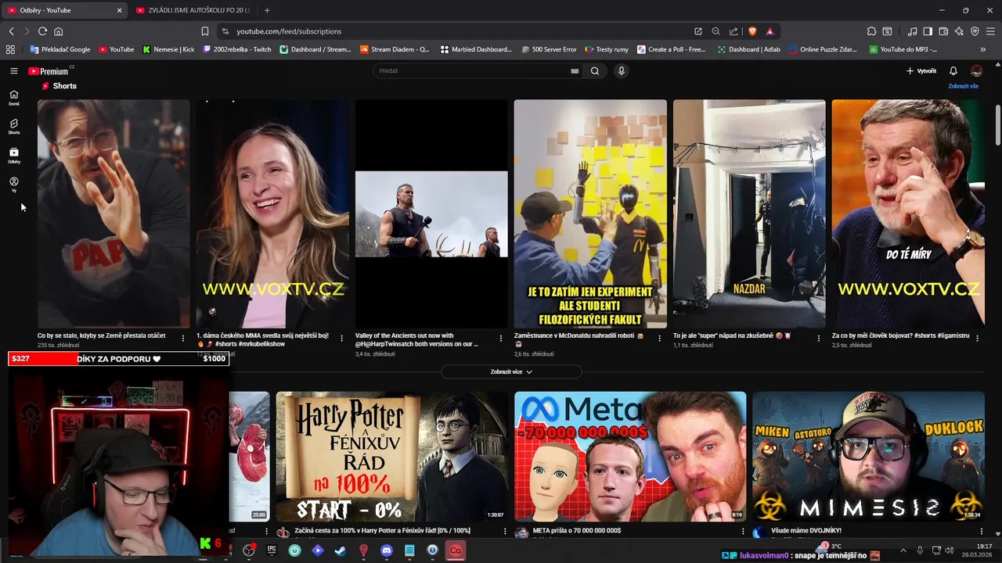Open the Valley of the Ancients short thumbnail
This screenshot has height=563, width=1002.
click(431, 213)
